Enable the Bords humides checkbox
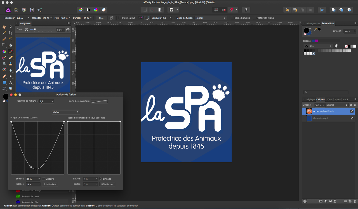Viewport: 358px width, 209px height. (x=232, y=18)
